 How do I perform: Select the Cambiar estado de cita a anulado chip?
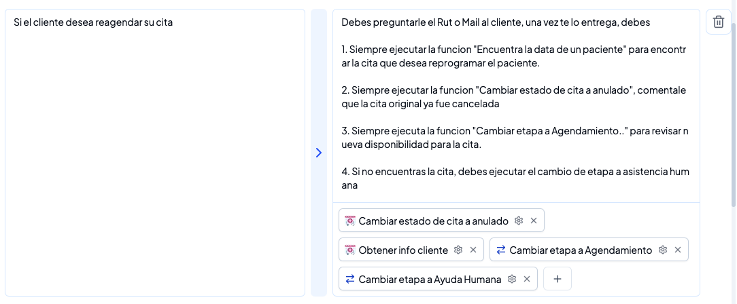point(433,221)
